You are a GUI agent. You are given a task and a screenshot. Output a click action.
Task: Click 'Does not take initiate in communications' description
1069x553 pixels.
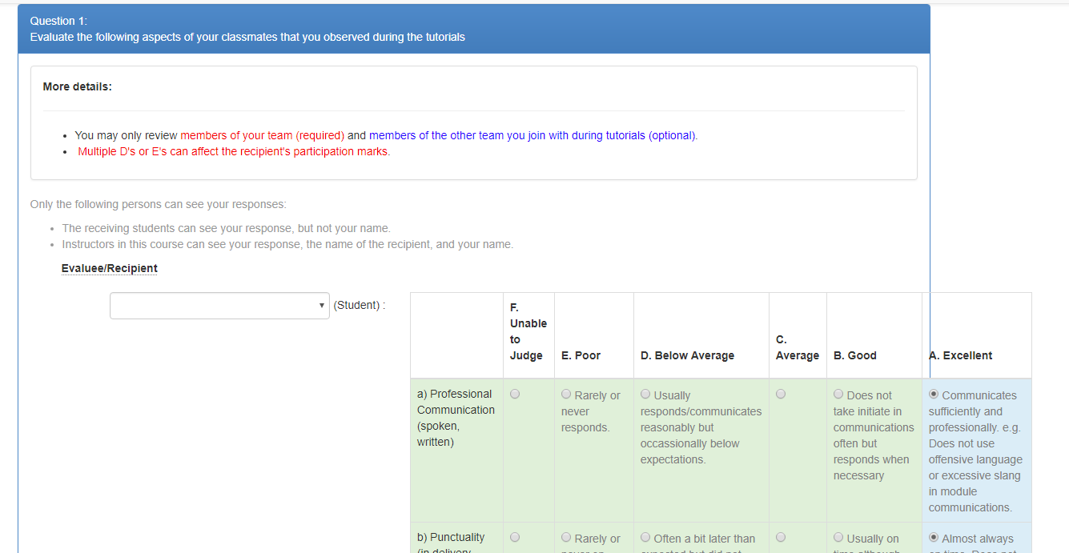(874, 435)
